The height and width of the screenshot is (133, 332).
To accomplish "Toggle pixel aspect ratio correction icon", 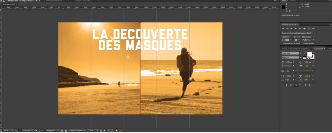I will click(x=101, y=131).
